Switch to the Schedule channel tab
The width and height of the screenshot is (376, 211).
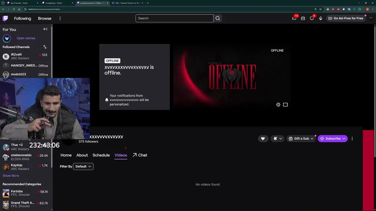pyautogui.click(x=101, y=155)
